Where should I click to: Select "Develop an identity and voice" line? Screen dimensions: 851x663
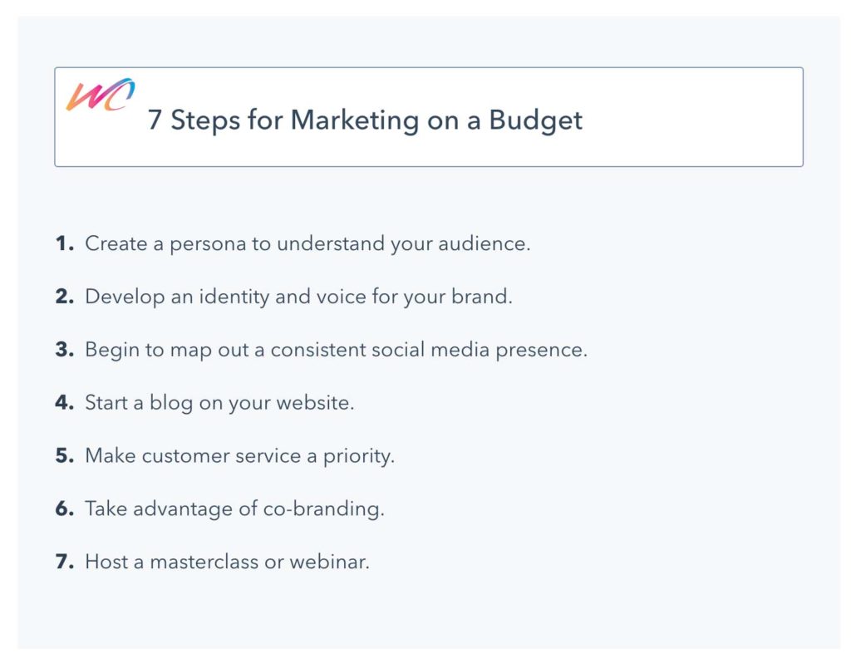(x=298, y=297)
